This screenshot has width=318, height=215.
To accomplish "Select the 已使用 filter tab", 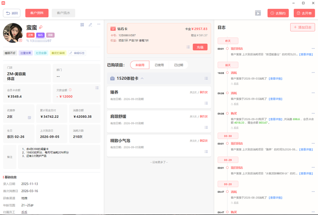I will click(x=159, y=65).
